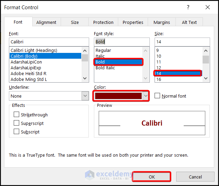Open the Underline dropdown

click(85, 96)
